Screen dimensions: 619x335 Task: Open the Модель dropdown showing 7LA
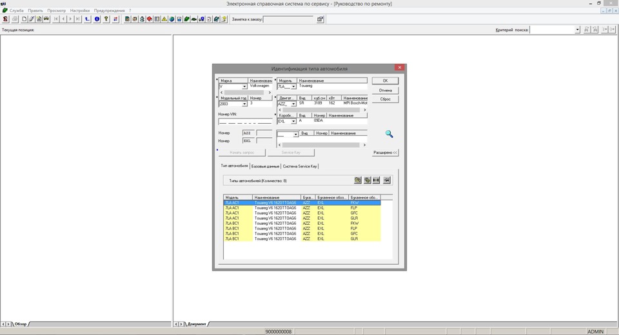(293, 86)
